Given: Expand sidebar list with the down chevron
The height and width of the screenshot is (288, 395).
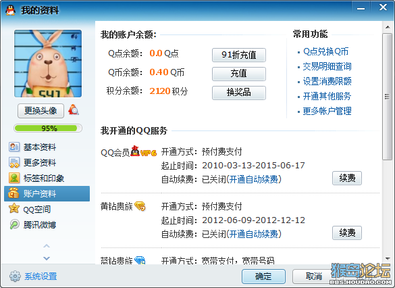Looking at the screenshot, I should click(x=47, y=258).
